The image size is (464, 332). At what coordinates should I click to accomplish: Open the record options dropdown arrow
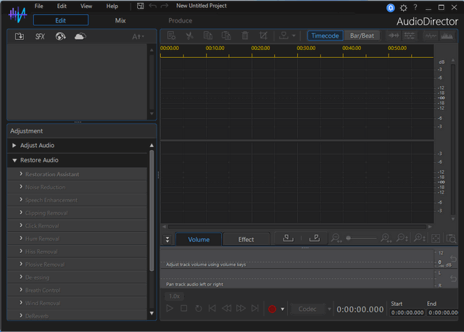(x=282, y=309)
